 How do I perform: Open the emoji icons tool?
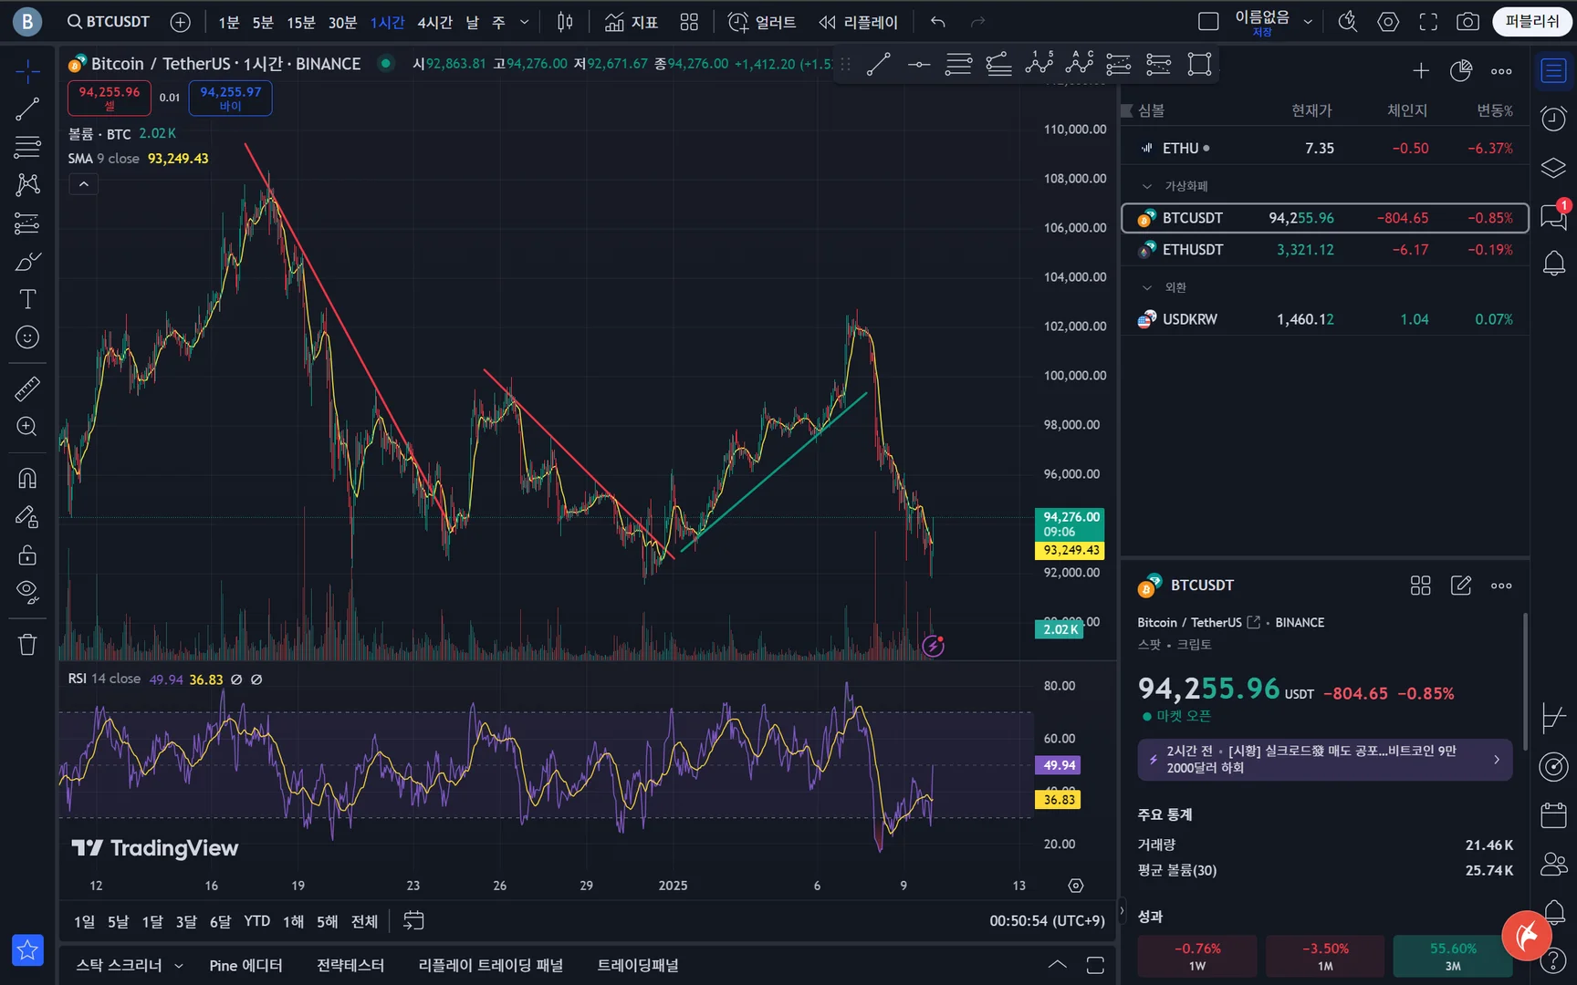click(x=27, y=337)
